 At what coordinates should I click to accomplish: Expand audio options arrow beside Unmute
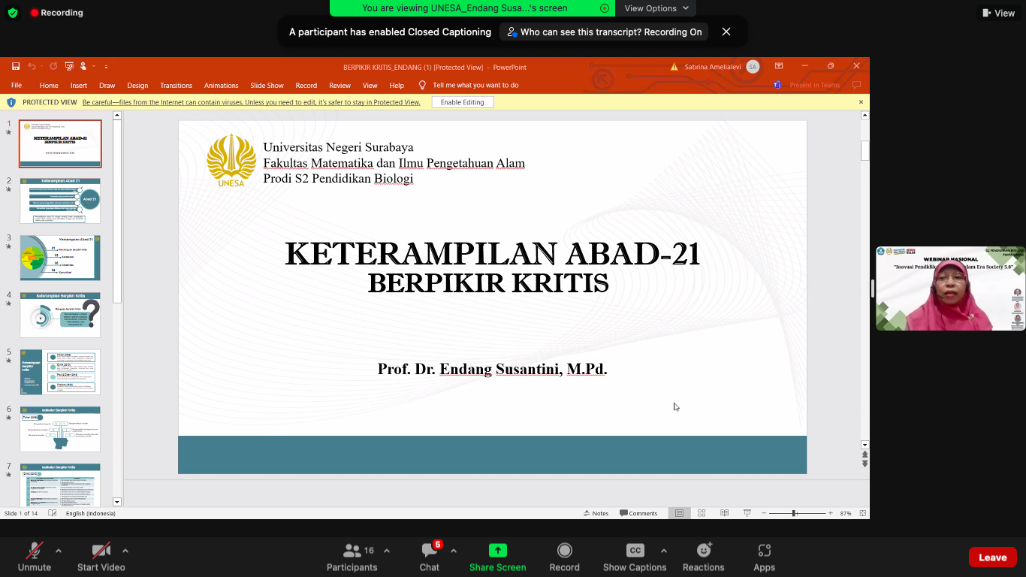tap(59, 551)
